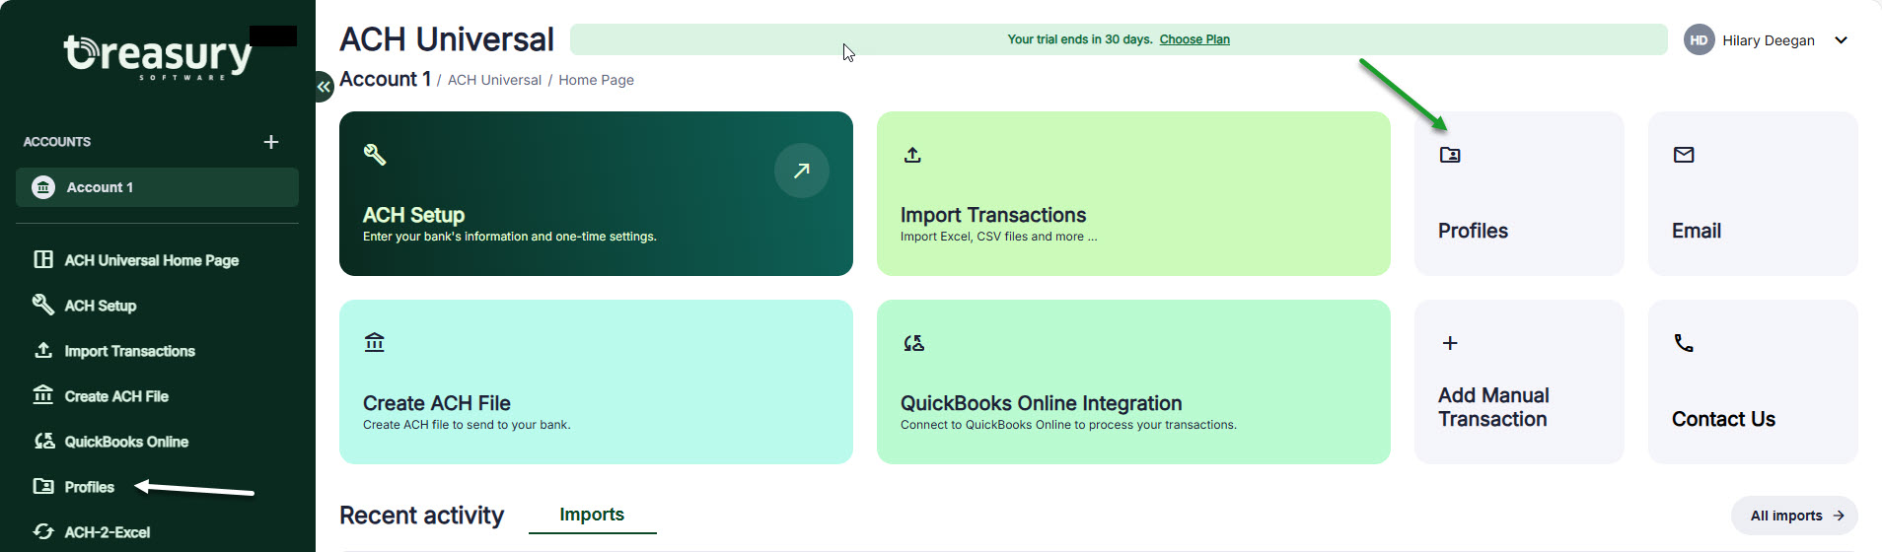Click the sidebar bank icon for Create ACH File
The height and width of the screenshot is (552, 1882).
coord(43,395)
